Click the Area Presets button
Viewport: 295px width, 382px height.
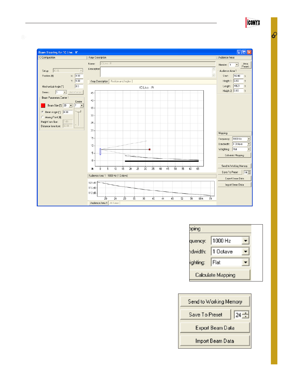click(246, 65)
